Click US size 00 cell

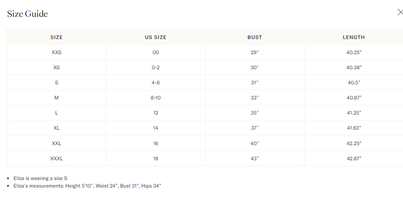pos(156,52)
